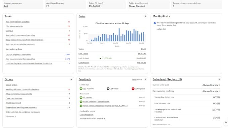228x128 pixels.
Task: Click the Leave feedback link
Action: pyautogui.click(x=87, y=115)
